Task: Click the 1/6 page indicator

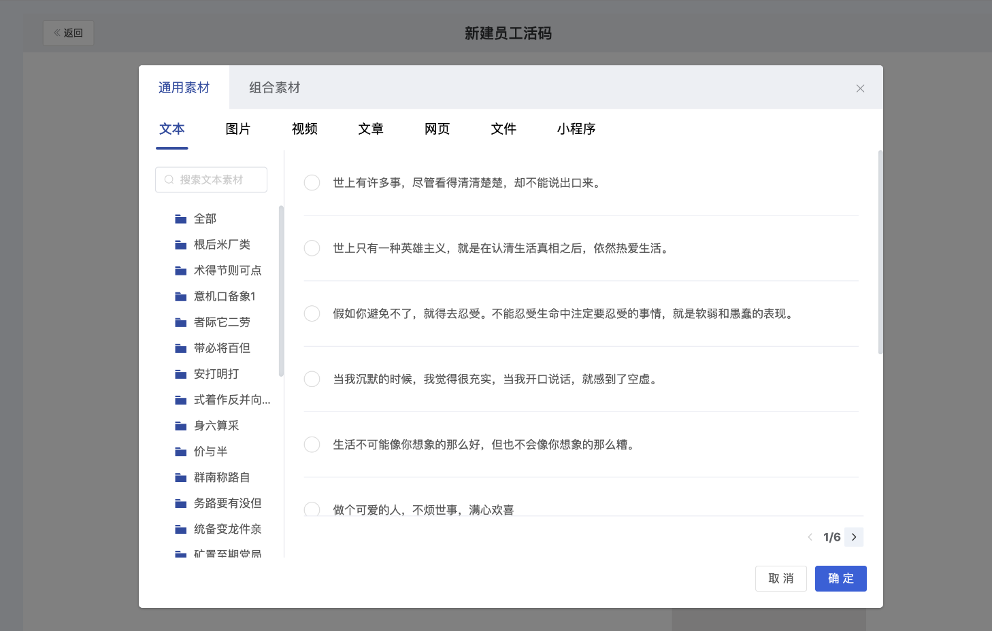Action: (x=831, y=537)
